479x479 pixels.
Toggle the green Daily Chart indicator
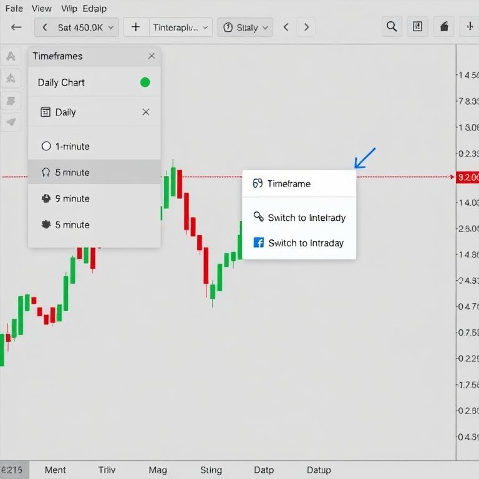tap(145, 82)
